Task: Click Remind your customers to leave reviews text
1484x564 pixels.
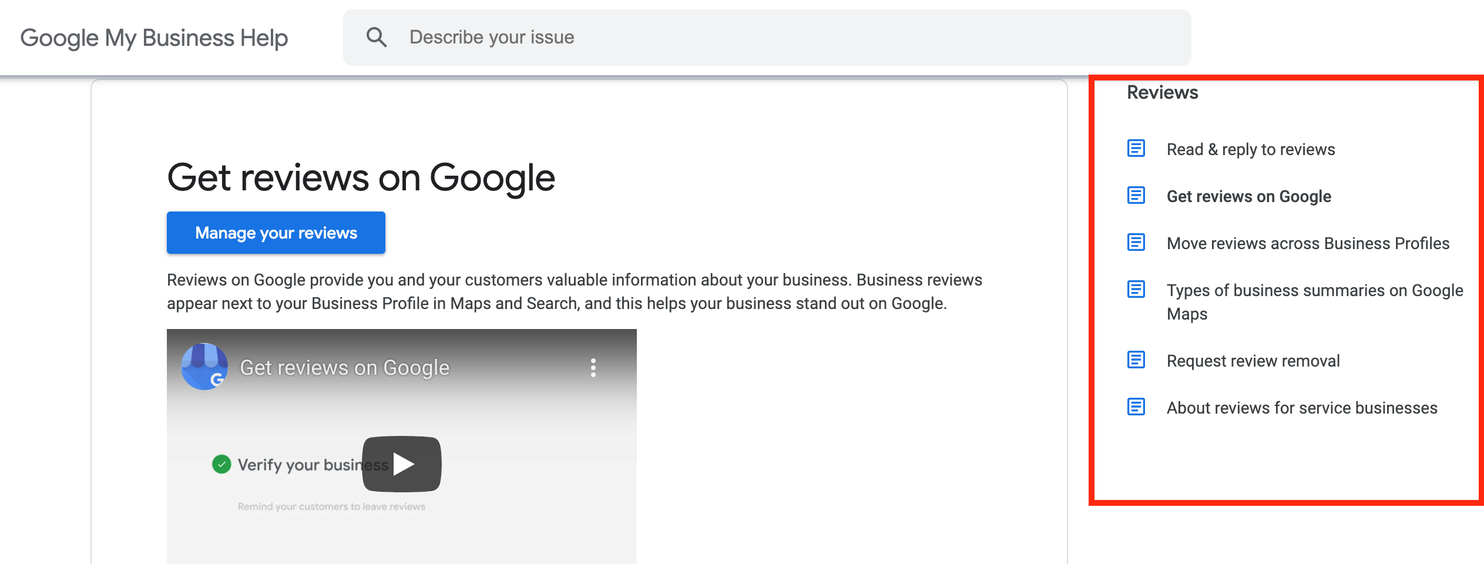Action: [331, 506]
